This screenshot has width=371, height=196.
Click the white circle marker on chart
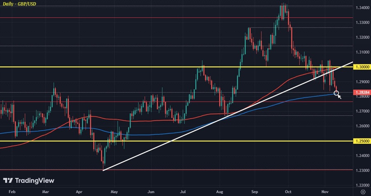point(336,94)
